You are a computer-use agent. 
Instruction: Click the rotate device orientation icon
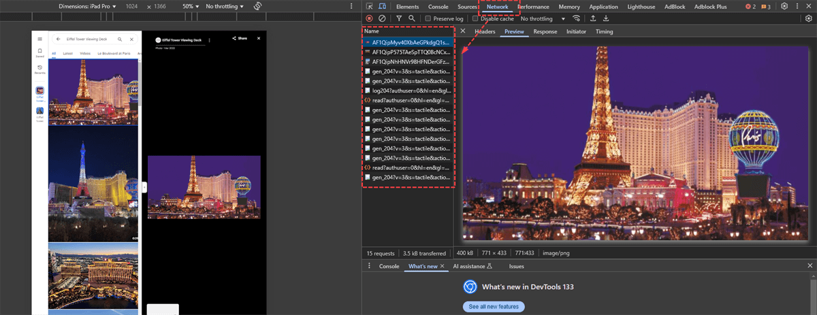pyautogui.click(x=258, y=6)
